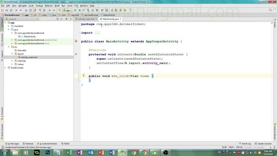Collapse the java folder
This screenshot has width=277, height=156.
tap(9, 29)
